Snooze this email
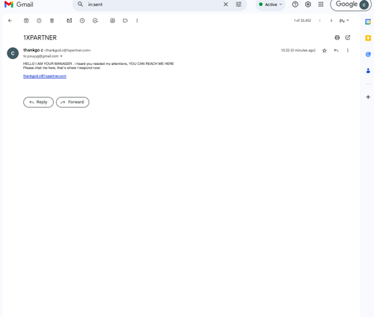This screenshot has height=317, width=374. pos(82,21)
